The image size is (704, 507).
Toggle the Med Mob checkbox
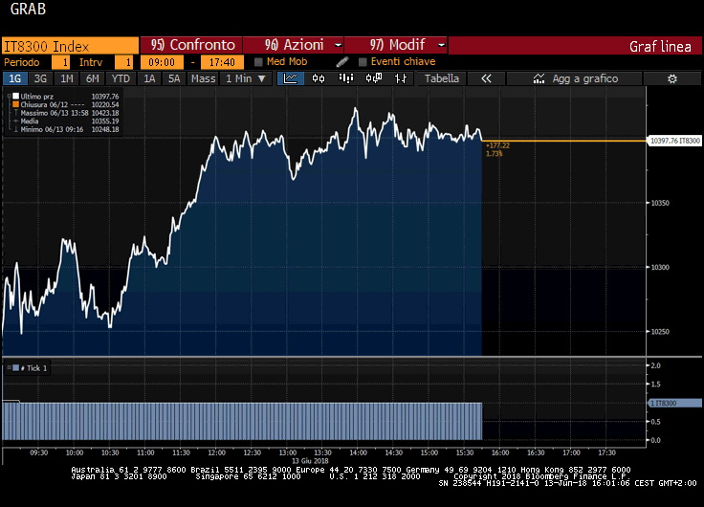pos(258,62)
